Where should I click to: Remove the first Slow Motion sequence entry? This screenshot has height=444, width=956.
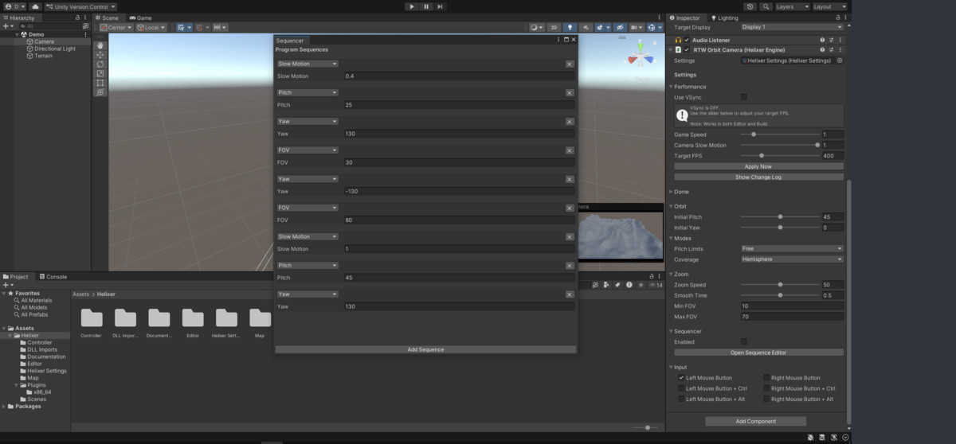[x=570, y=64]
